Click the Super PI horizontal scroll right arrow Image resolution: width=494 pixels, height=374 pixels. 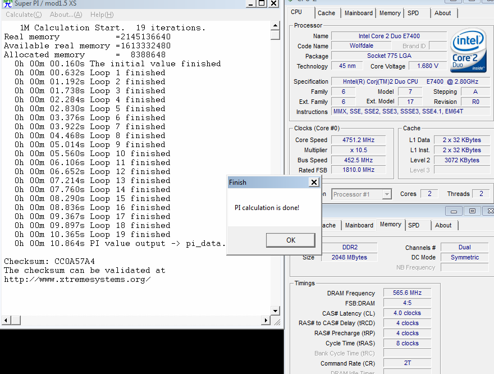point(266,321)
